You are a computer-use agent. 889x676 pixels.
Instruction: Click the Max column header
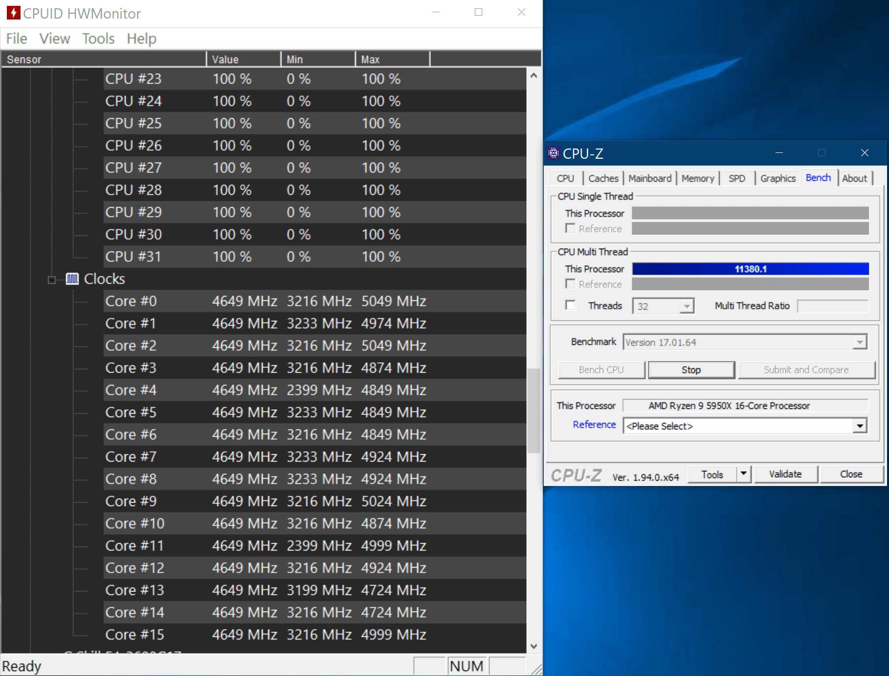(x=393, y=59)
